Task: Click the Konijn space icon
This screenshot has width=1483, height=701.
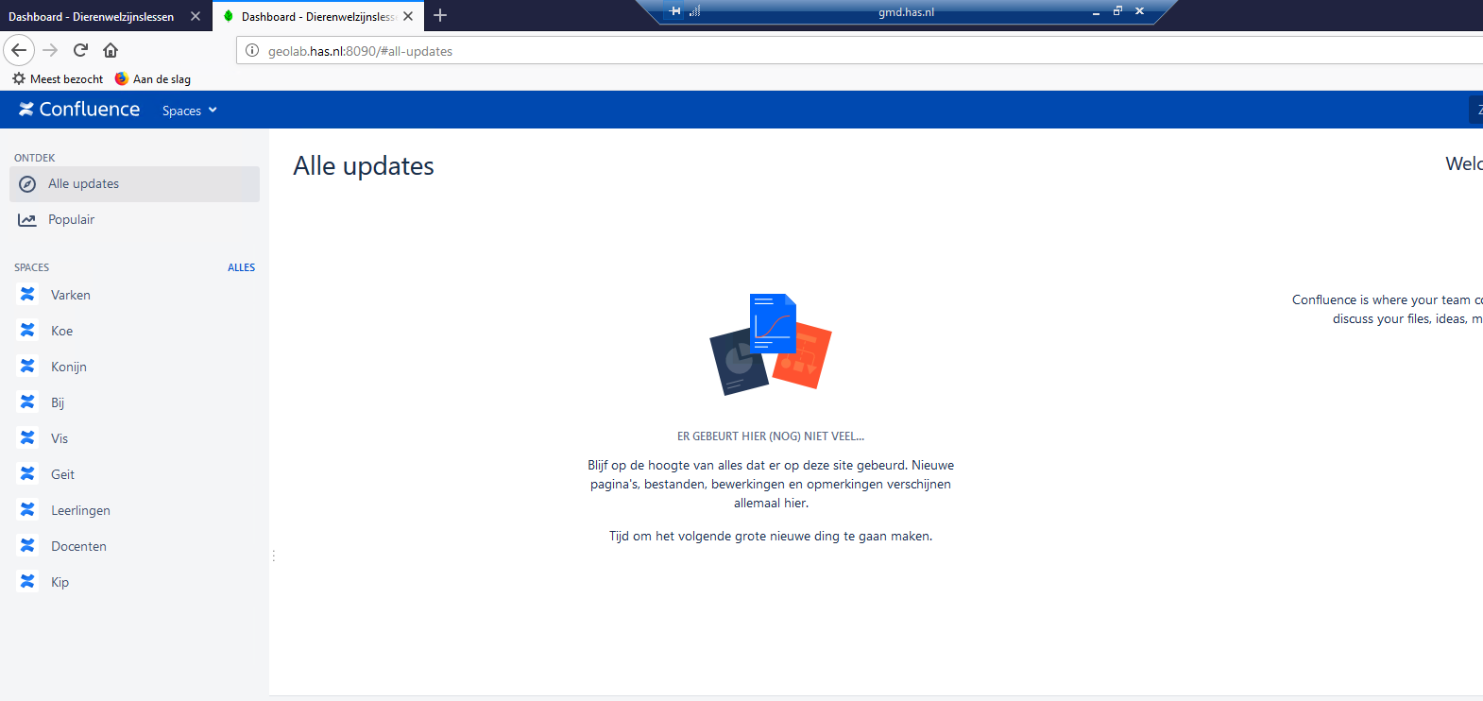Action: point(27,367)
